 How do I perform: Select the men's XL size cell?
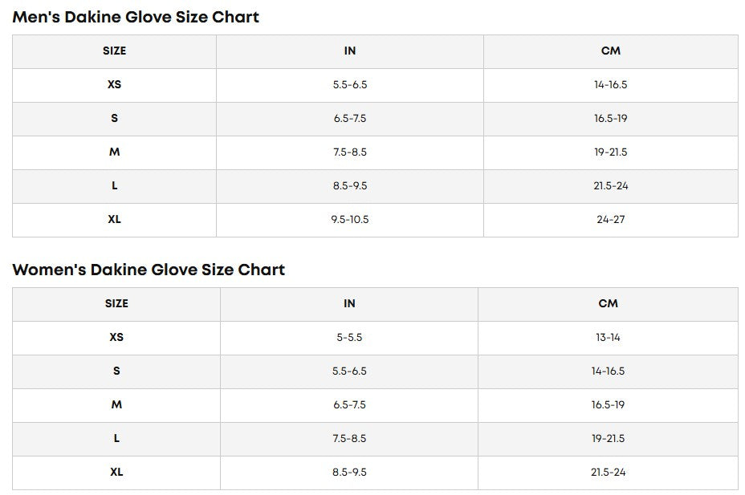point(114,219)
